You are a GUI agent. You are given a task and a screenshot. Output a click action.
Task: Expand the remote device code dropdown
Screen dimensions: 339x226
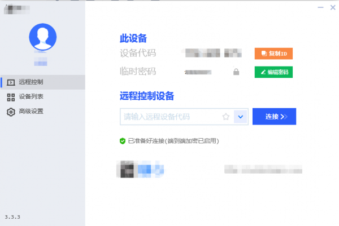tap(241, 117)
